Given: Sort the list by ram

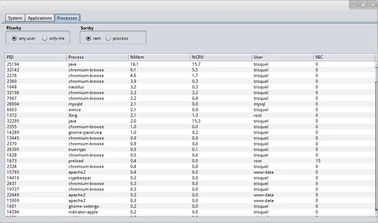Looking at the screenshot, I should [88, 38].
